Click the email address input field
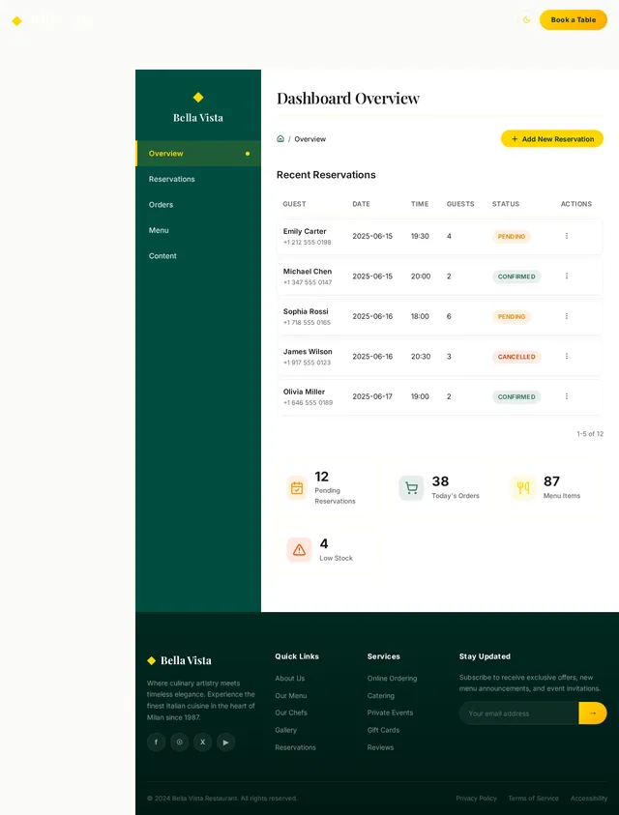 click(x=519, y=713)
